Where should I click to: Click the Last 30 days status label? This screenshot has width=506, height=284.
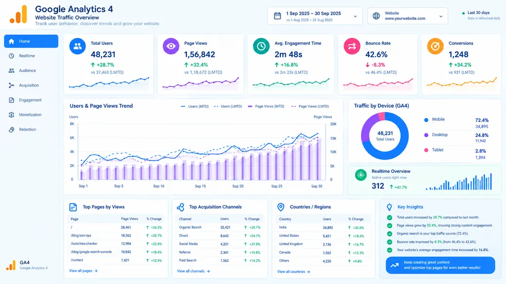coord(478,13)
